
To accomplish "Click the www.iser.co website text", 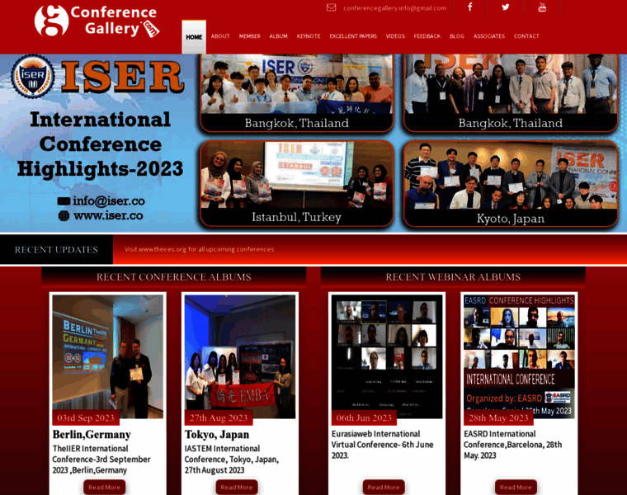I will 108,215.
